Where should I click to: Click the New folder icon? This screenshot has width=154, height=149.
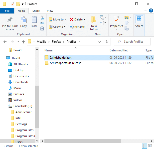click(x=94, y=20)
